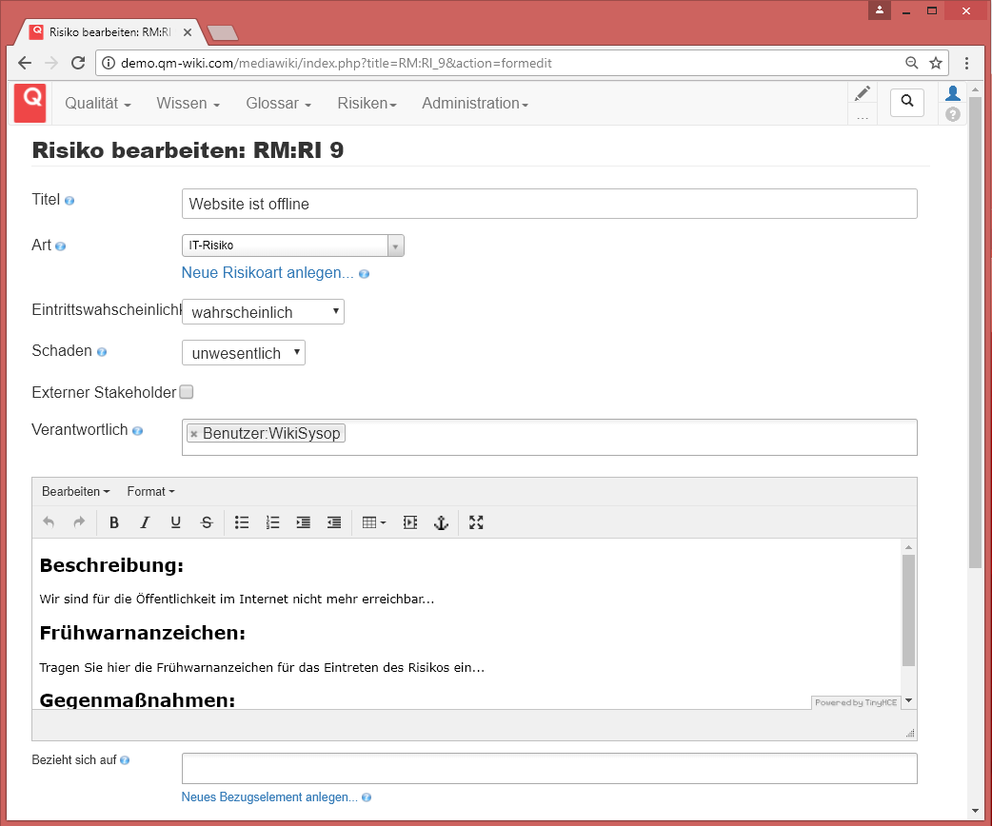Open the blue user profile icon
Viewport: 992px width, 826px height.
(x=952, y=93)
